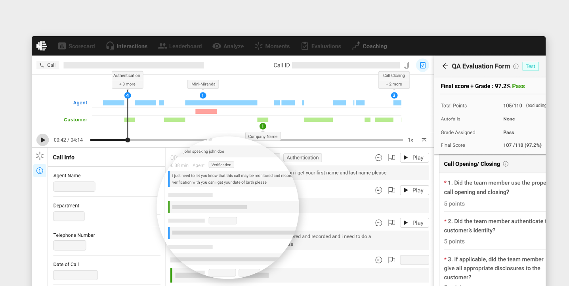Expand the '+ 3 more' moments list
The width and height of the screenshot is (569, 286).
coord(127,84)
